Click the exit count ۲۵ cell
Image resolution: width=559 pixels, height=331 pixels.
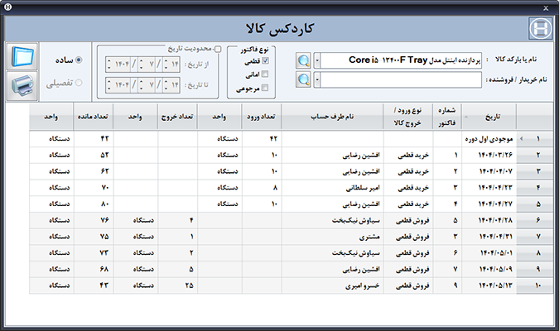pyautogui.click(x=177, y=285)
